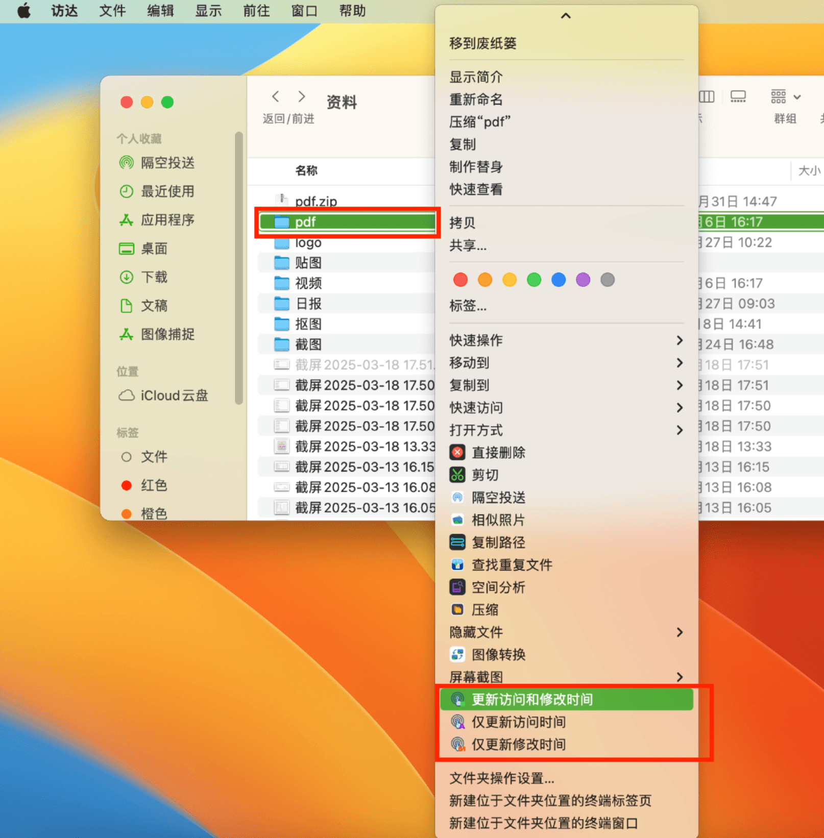The height and width of the screenshot is (838, 824).
Task: Select the logo folder row
Action: 347,242
